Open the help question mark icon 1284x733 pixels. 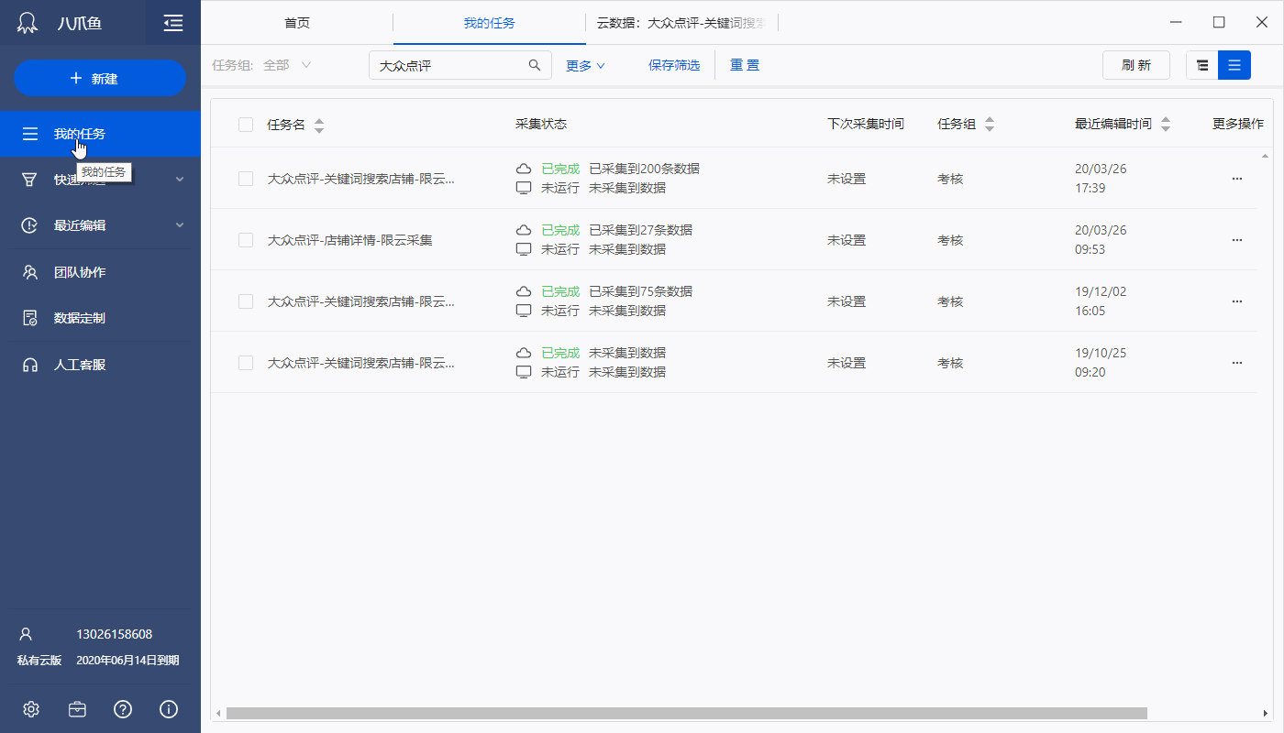(x=123, y=709)
